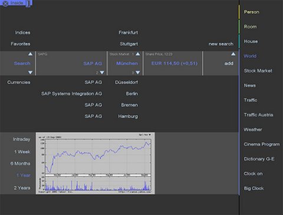Select highlighted SAP AG company entry
The image size is (283, 215).
(93, 64)
